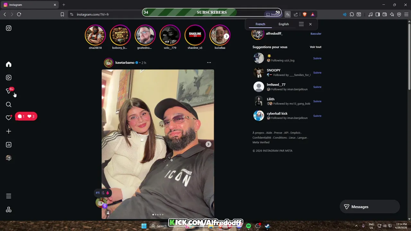Follow lm9awd__77 with Suivre
411x231 pixels.
(x=317, y=87)
